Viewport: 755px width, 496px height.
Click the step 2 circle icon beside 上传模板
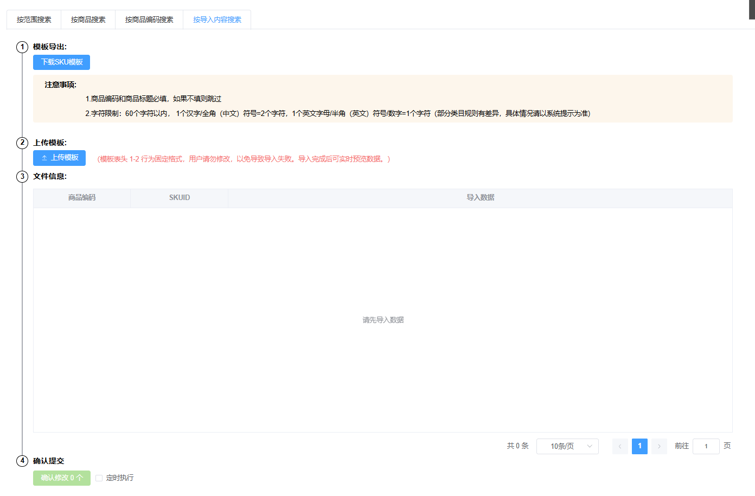click(22, 143)
